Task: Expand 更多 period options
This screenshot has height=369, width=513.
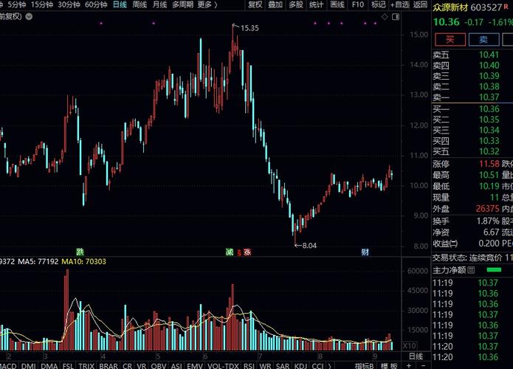Action: [207, 4]
